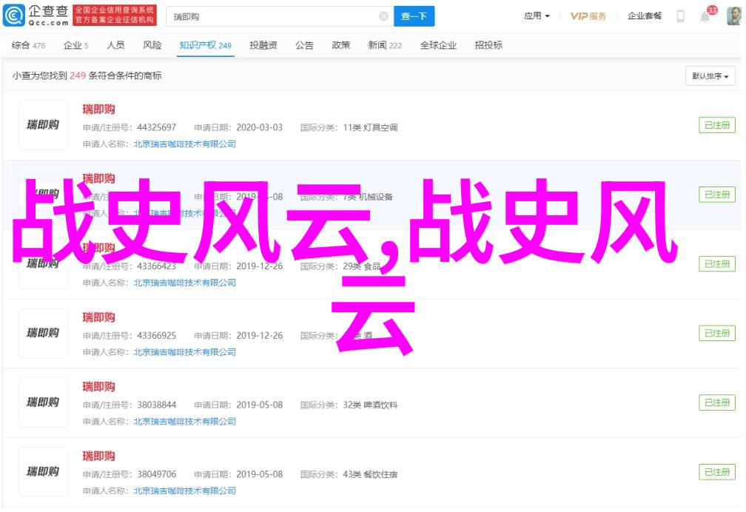Focus the search field containing 瑞即购

[x=280, y=16]
